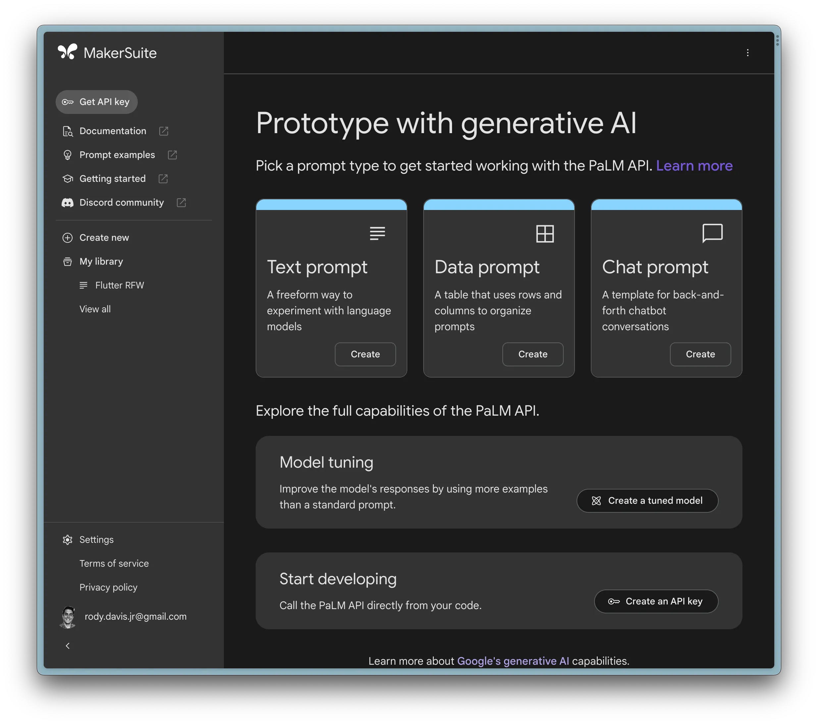818x724 pixels.
Task: Follow the Learn more link
Action: point(694,166)
